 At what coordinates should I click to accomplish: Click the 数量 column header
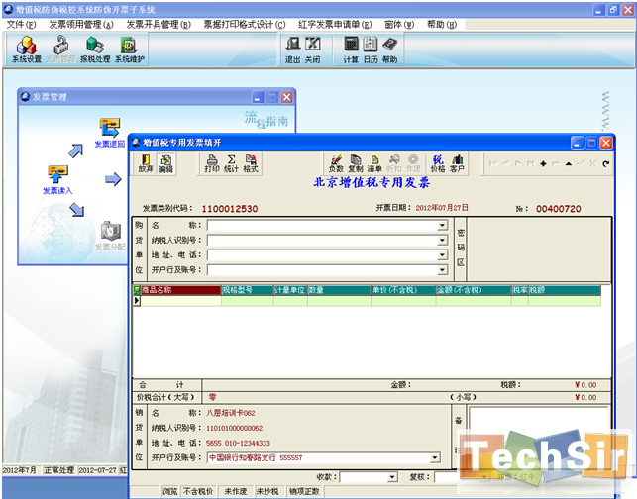pos(339,290)
